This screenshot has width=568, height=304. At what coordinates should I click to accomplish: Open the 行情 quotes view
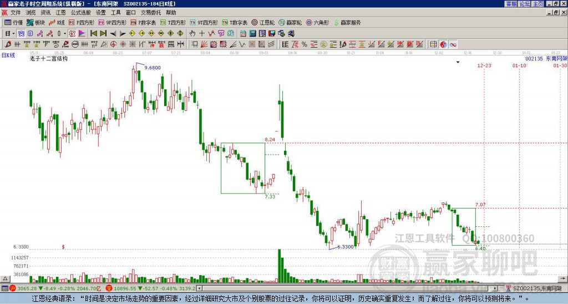pos(13,22)
